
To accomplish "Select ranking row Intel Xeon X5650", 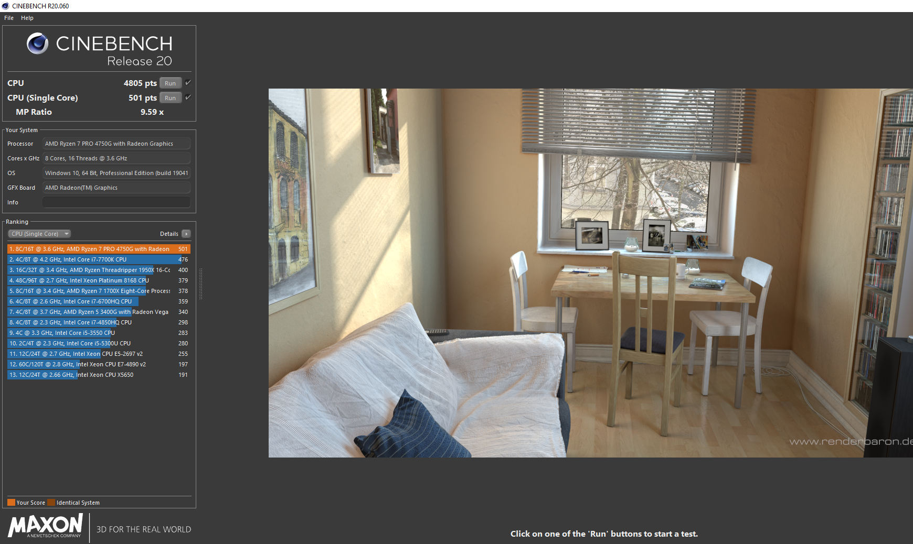I will tap(99, 375).
